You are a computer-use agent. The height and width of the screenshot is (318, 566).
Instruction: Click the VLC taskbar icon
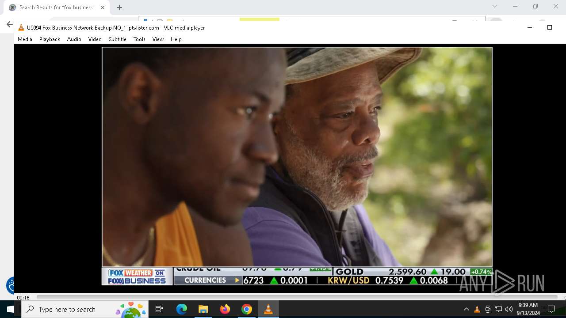point(268,309)
